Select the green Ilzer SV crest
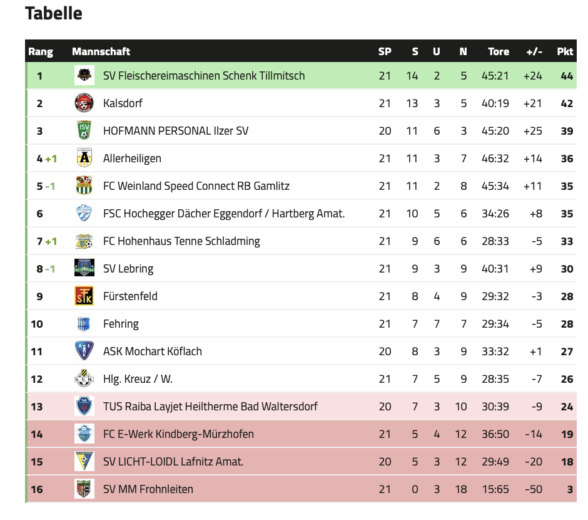Screen dimensions: 588x520 tap(84, 130)
